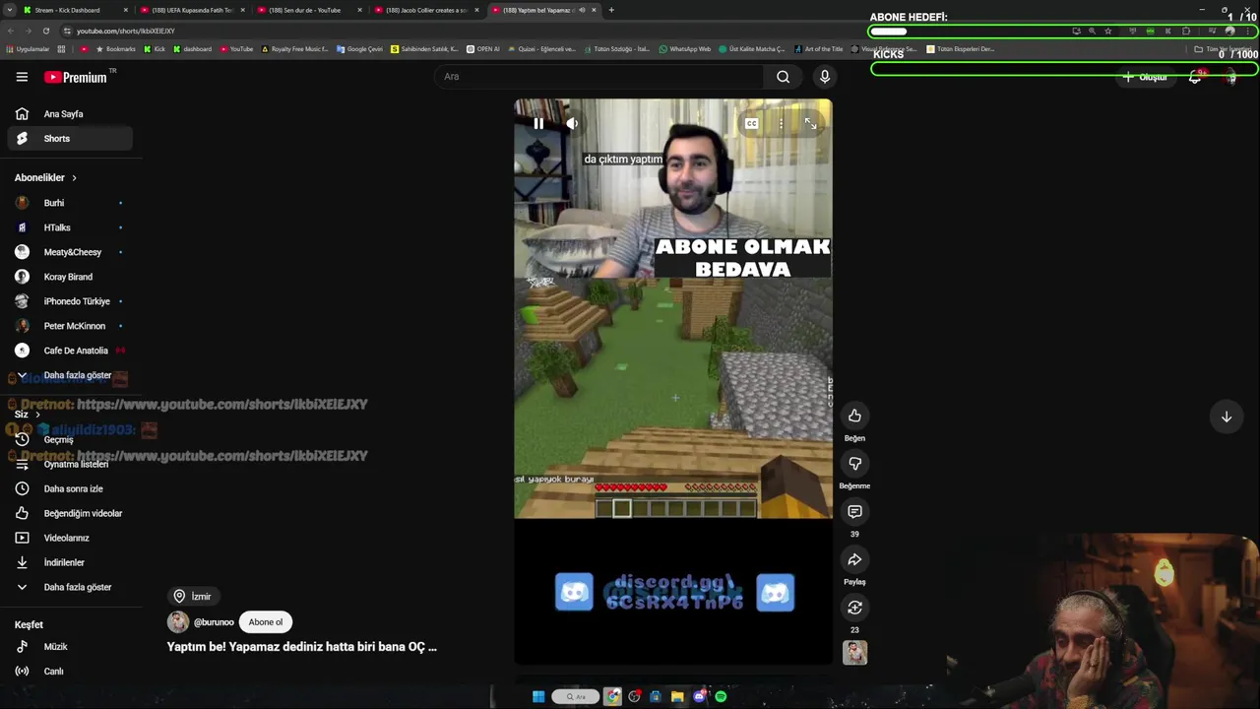
Task: Open İndirilenler downloads
Action: (69, 562)
